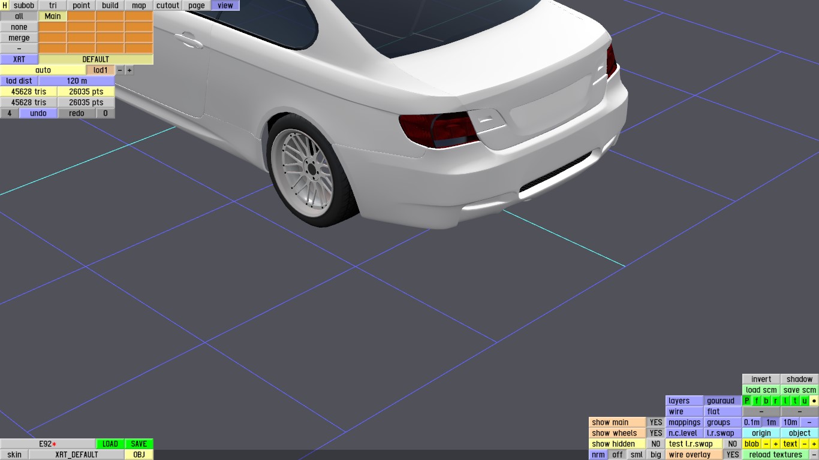The height and width of the screenshot is (460, 819).
Task: Click the OBJ export button
Action: (139, 455)
